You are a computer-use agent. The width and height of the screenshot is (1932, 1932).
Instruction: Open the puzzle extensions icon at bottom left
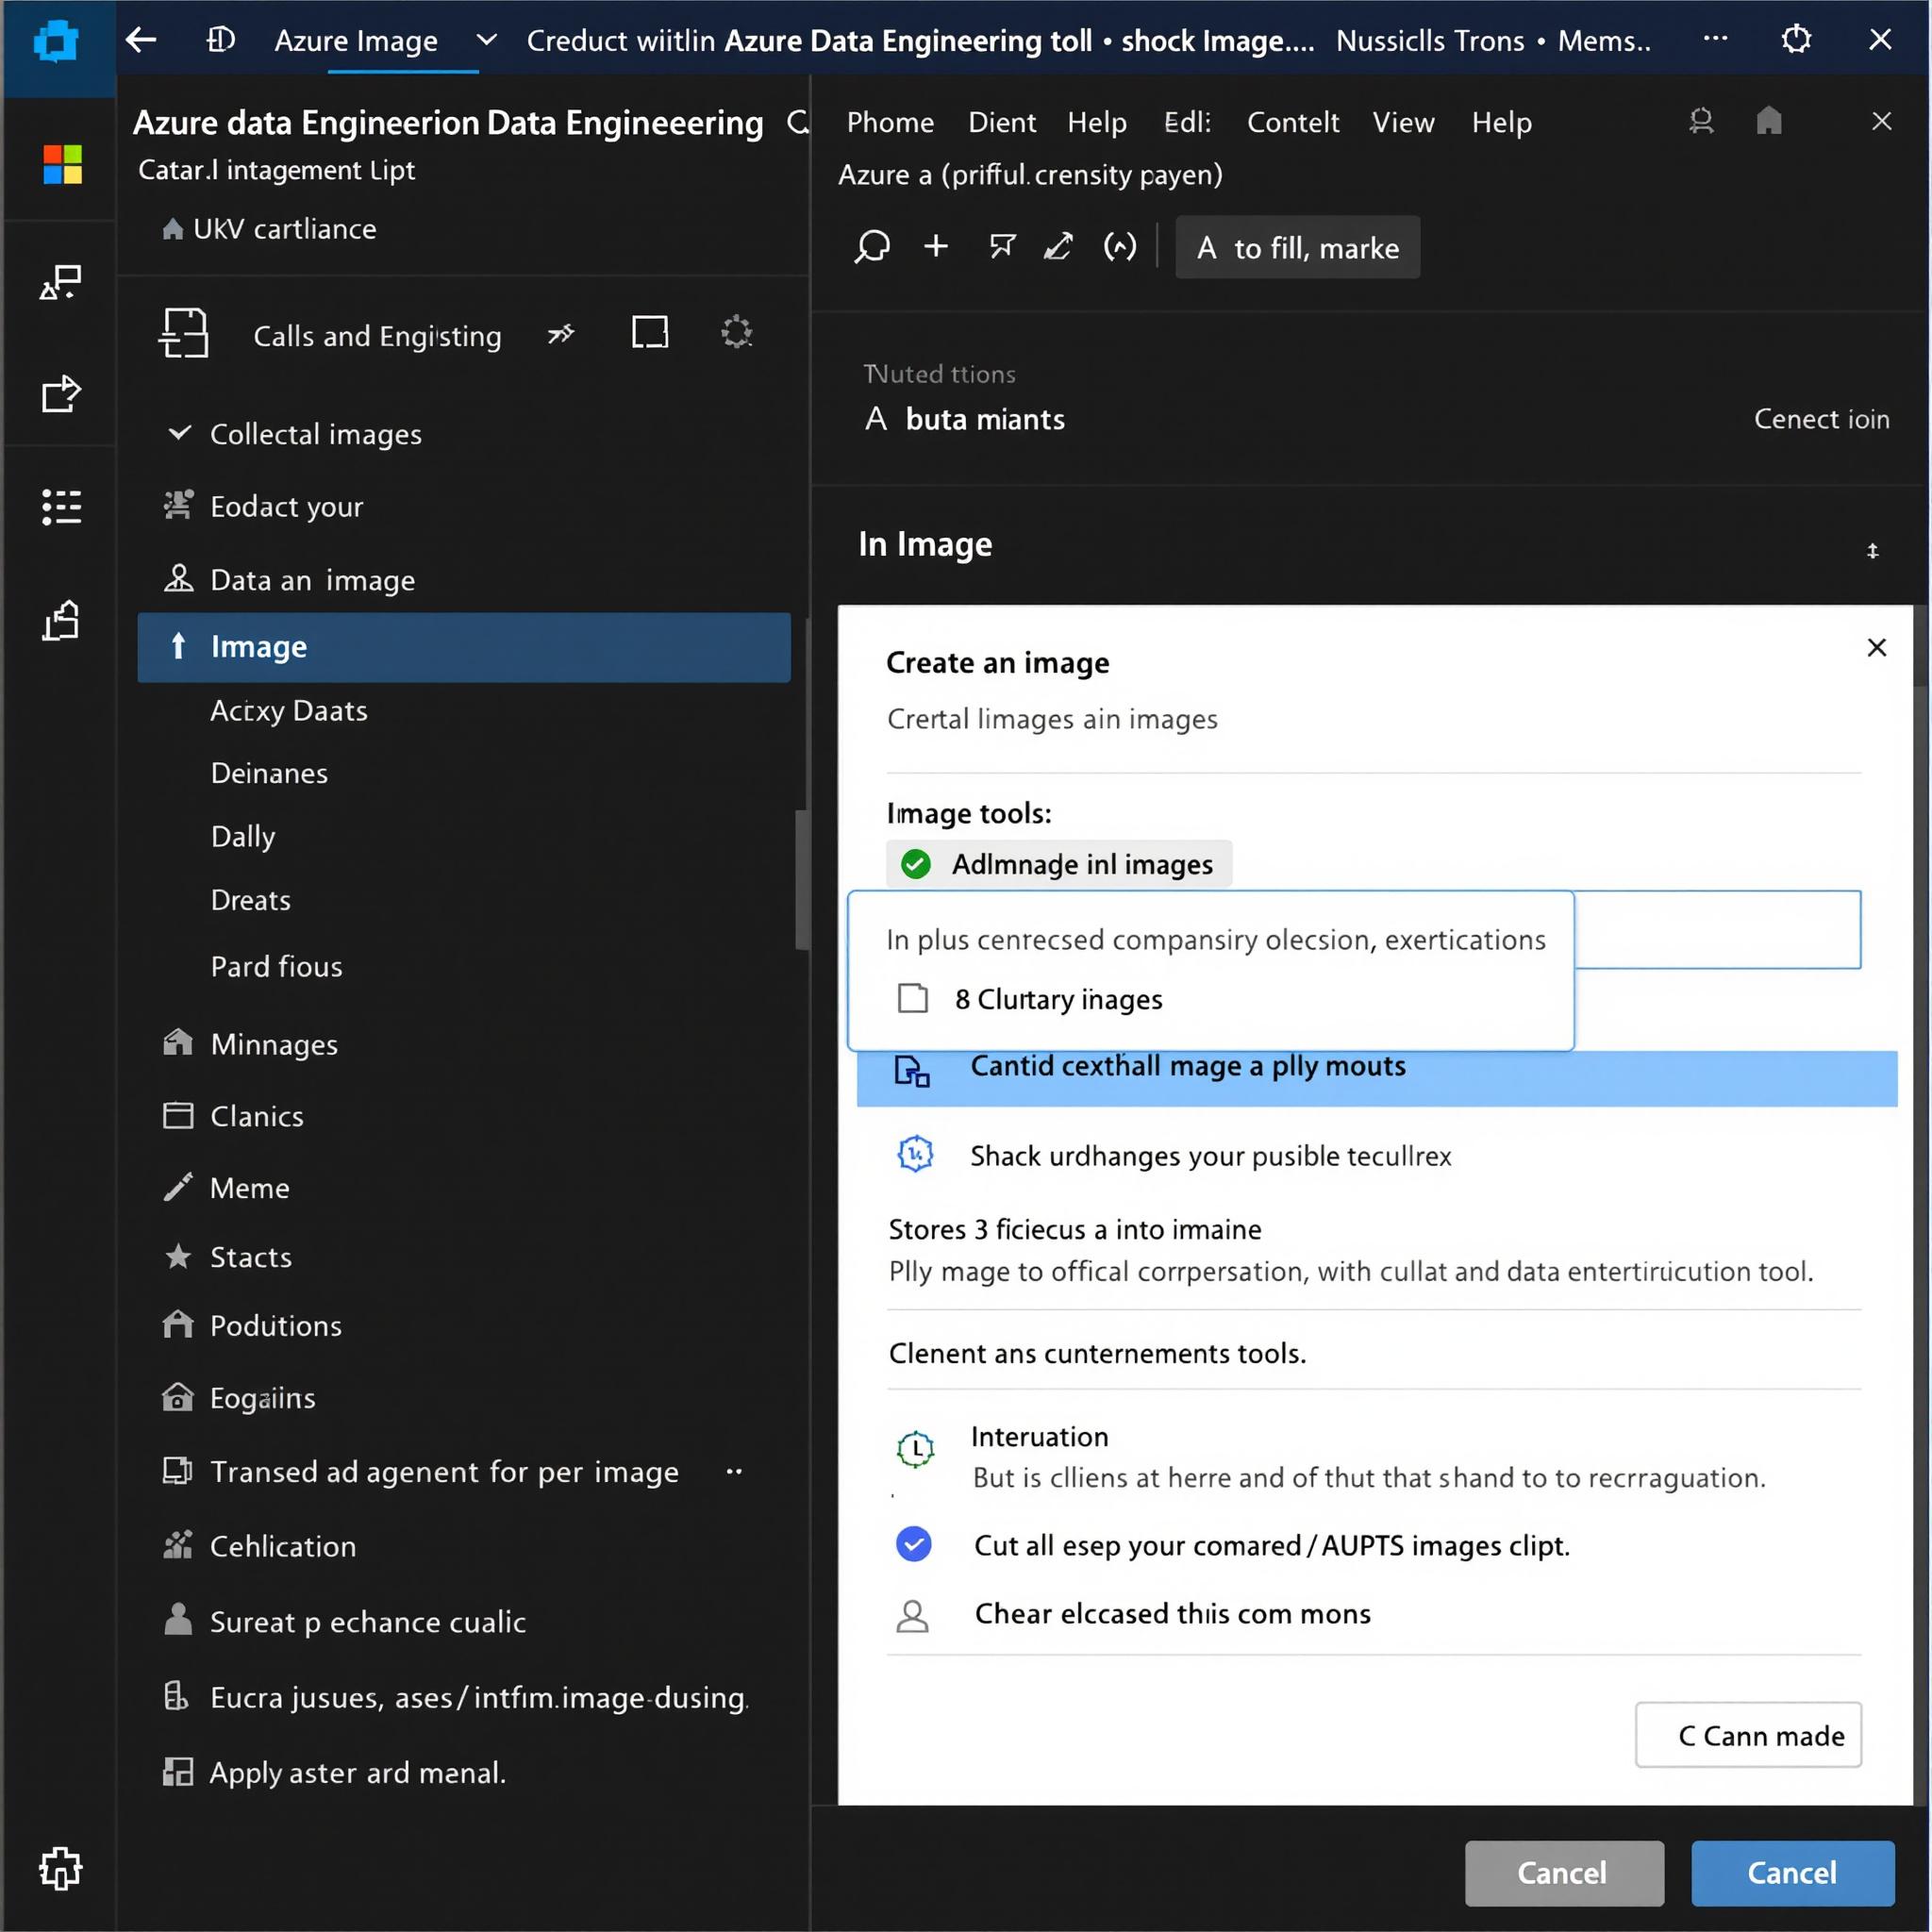pyautogui.click(x=60, y=1867)
